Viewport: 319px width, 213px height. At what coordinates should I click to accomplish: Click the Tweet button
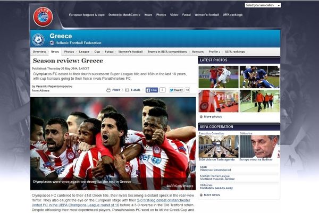tap(176, 90)
